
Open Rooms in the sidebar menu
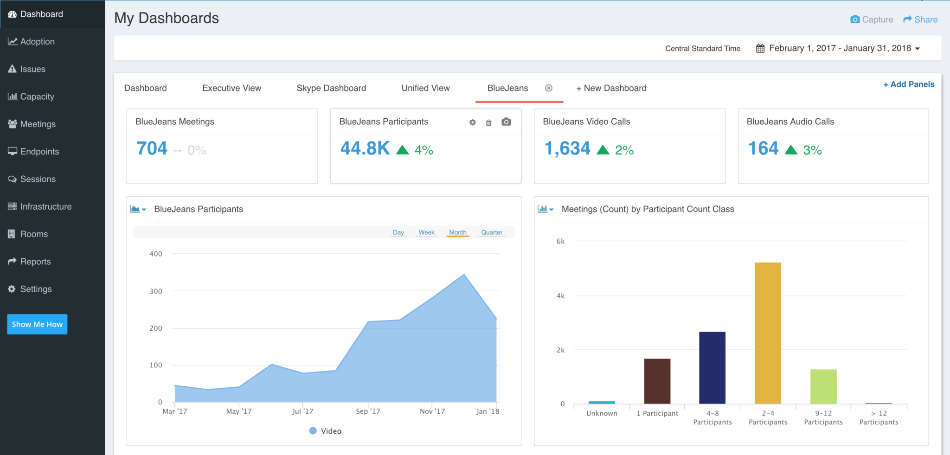coord(52,234)
